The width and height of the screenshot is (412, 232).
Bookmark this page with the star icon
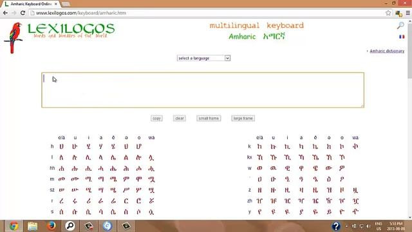388,13
